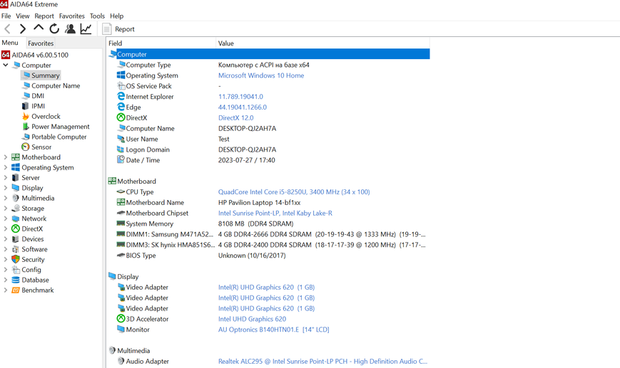The height and width of the screenshot is (368, 620).
Task: Click the System Memory row icon
Action: pos(121,224)
